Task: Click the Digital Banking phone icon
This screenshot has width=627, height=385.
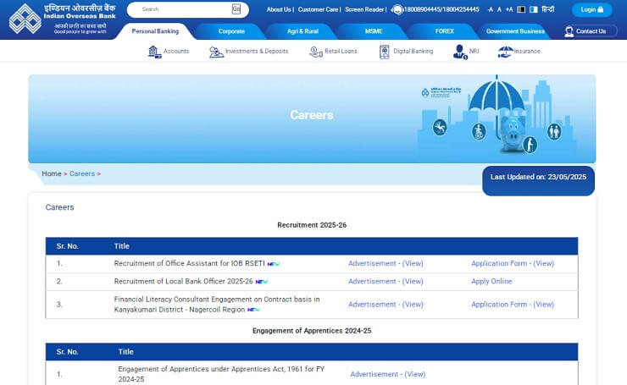Action: tap(385, 52)
